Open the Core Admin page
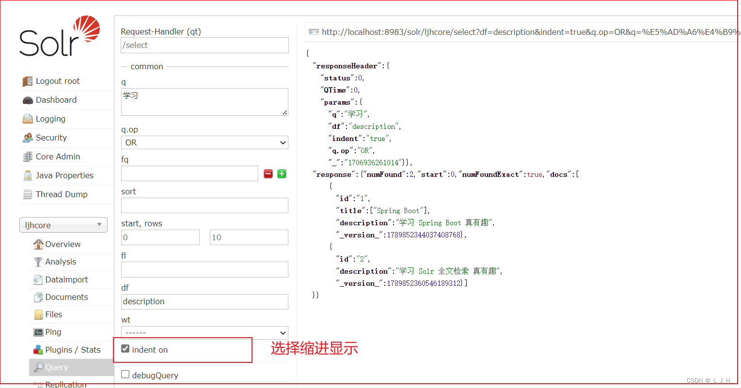The image size is (741, 388). (58, 157)
